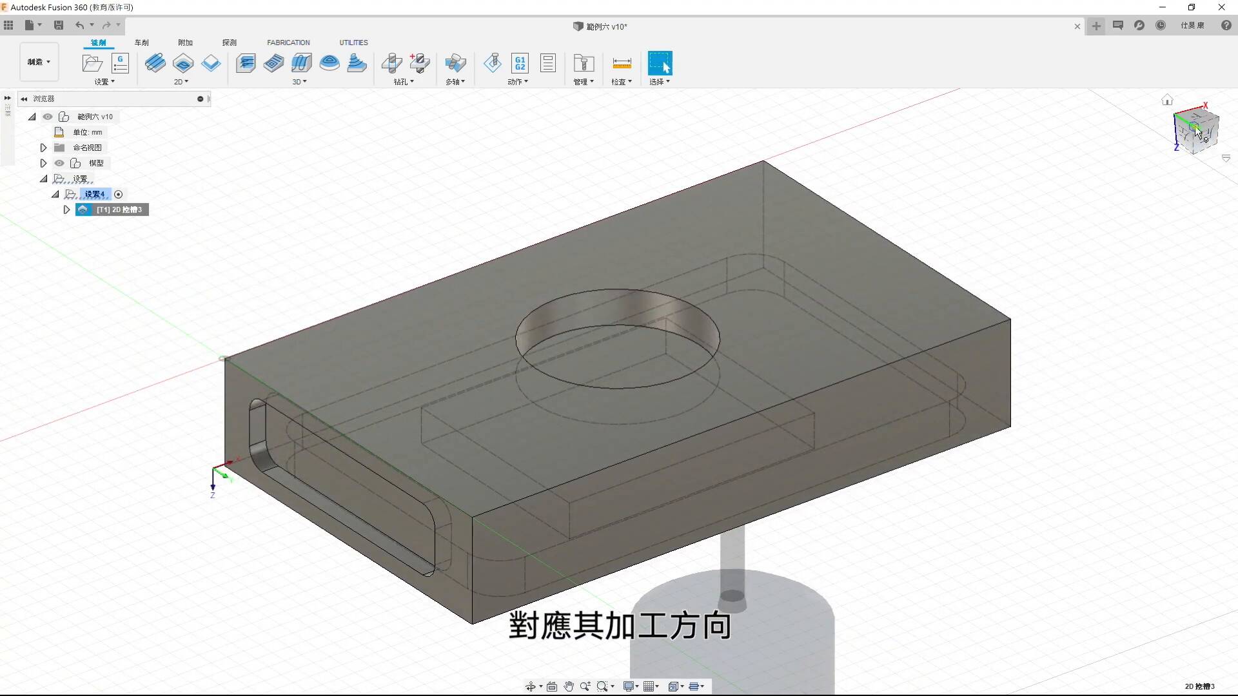
Task: Collapse the 设置4 tree node
Action: click(x=55, y=194)
